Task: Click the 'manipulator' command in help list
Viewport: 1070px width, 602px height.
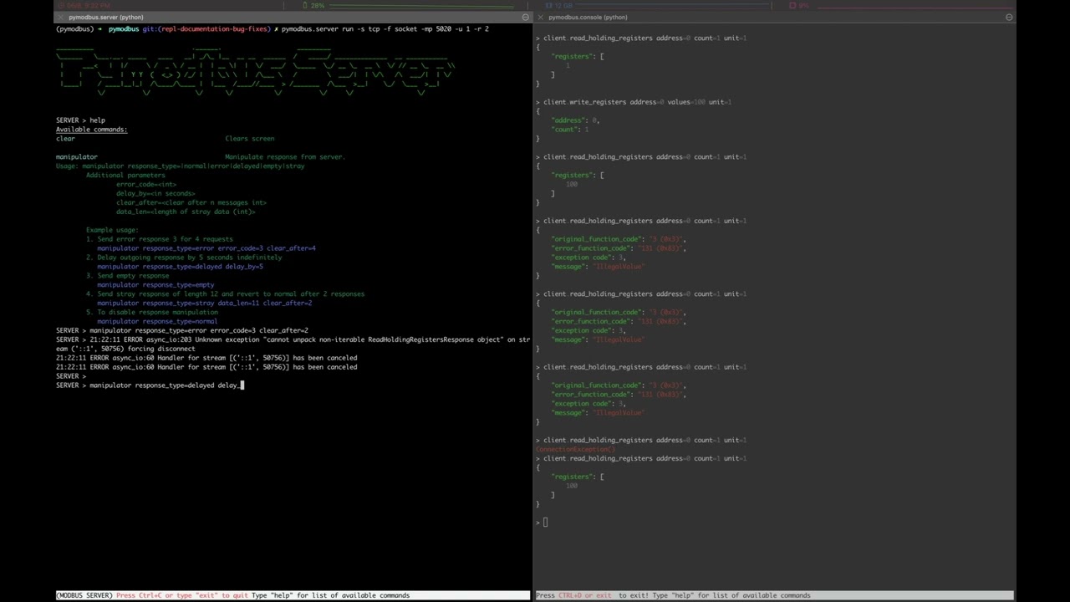Action: (x=76, y=156)
